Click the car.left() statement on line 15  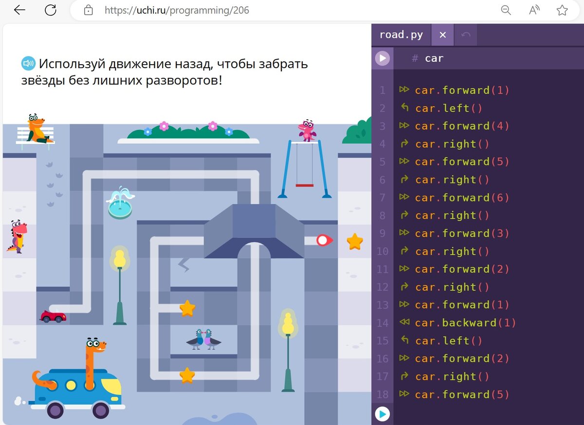point(448,340)
